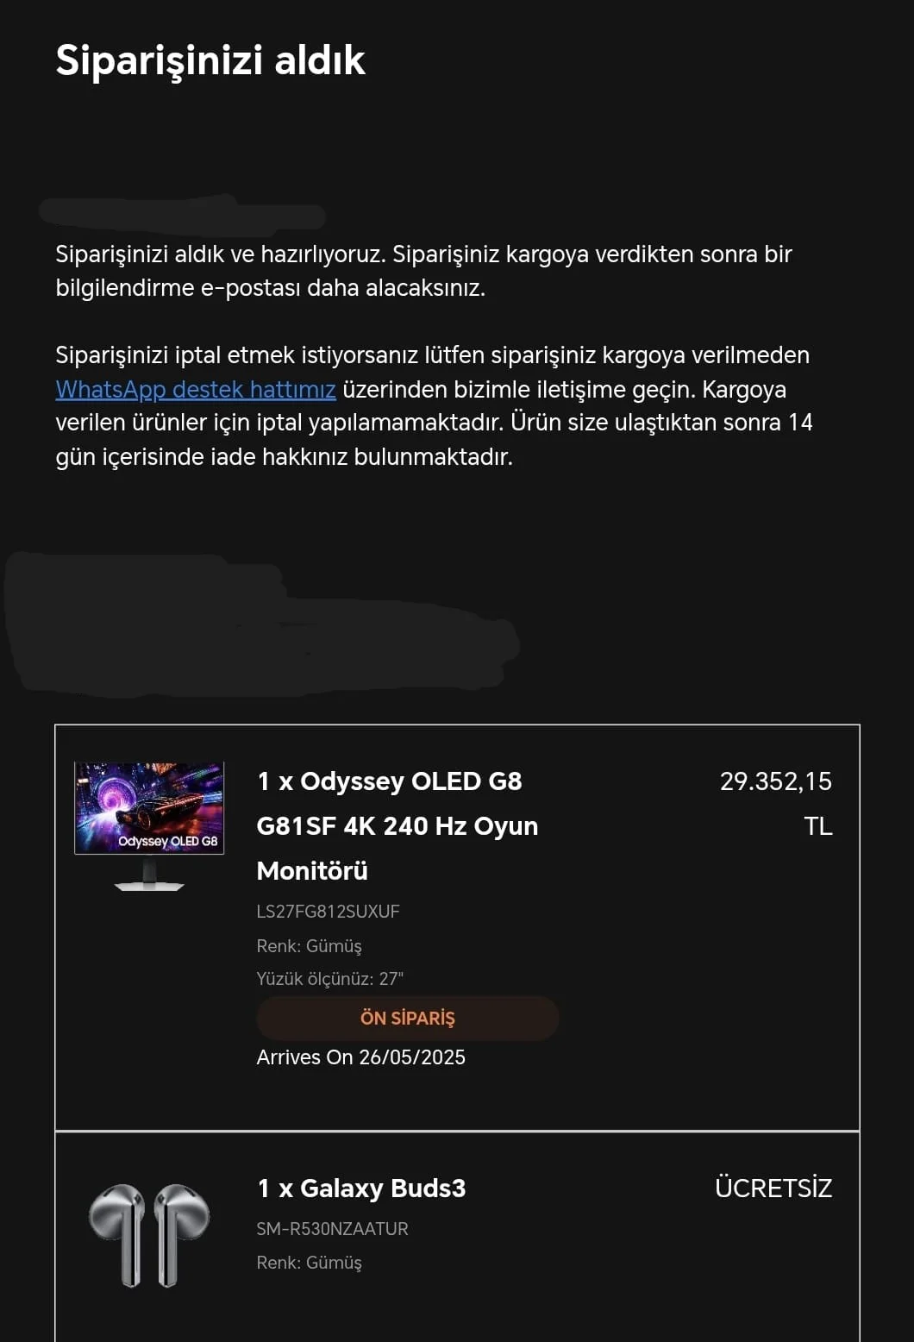Click the redacted name below the heading
The image size is (914, 1342).
(x=183, y=215)
